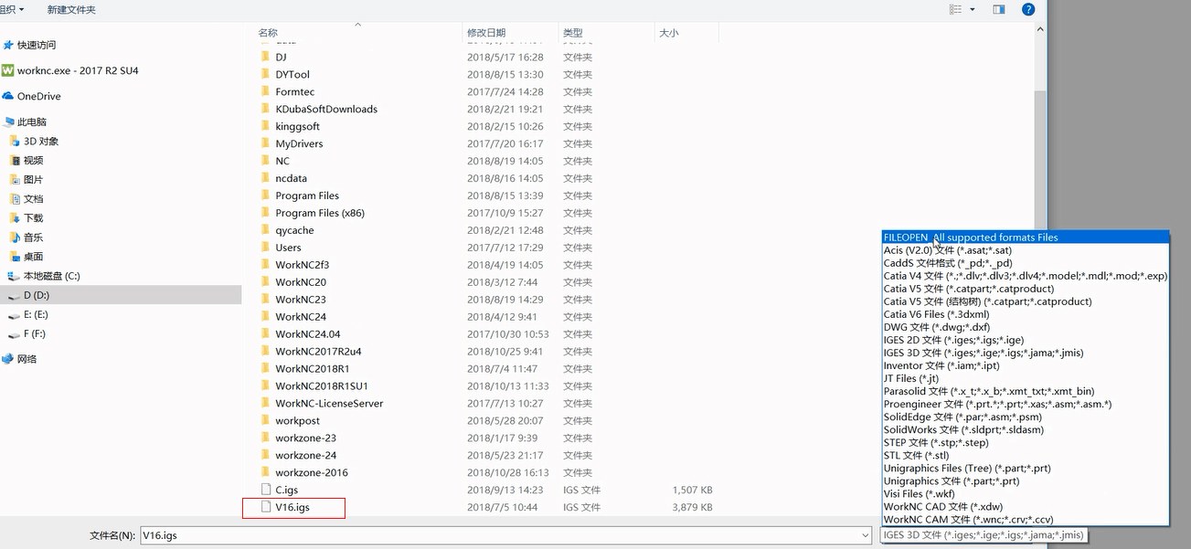This screenshot has height=549, width=1191.
Task: Select the NC folder
Action: [x=282, y=161]
